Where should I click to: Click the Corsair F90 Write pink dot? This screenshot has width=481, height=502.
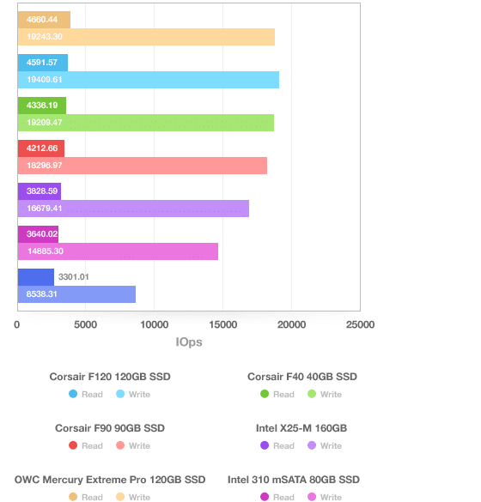pos(120,445)
